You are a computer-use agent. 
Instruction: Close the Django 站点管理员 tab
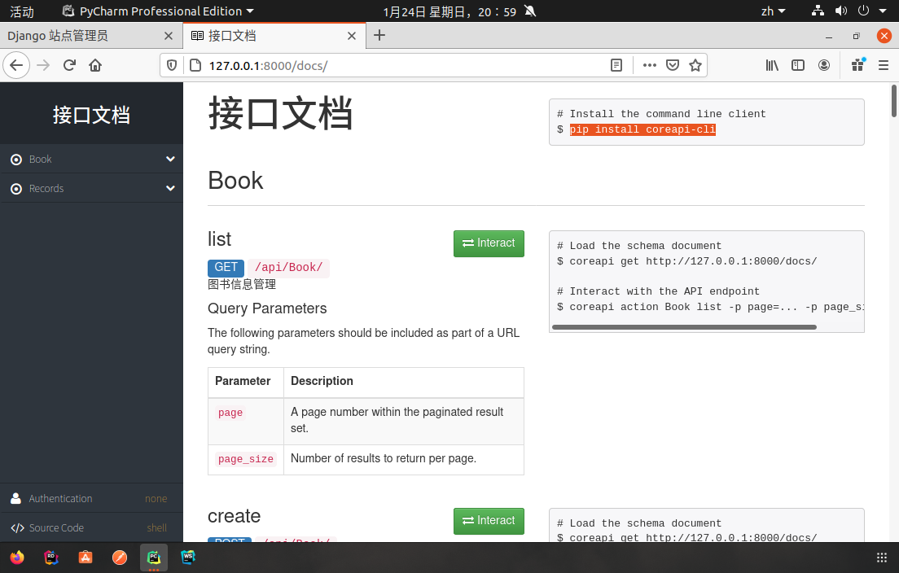(169, 36)
